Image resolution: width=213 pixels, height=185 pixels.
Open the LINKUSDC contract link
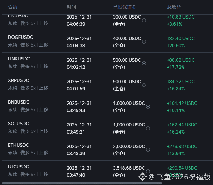[x=19, y=59]
